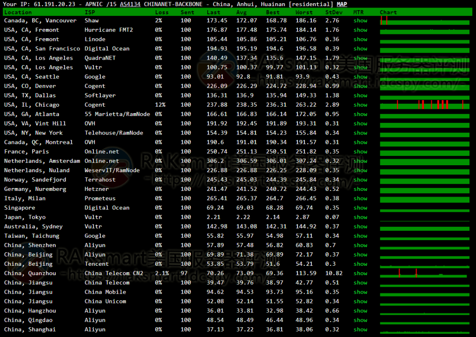Click the MTR column header
Screen dimensions: 476x337
point(358,13)
